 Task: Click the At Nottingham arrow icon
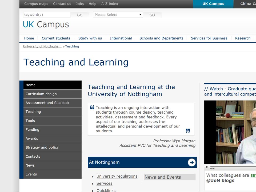point(191,162)
